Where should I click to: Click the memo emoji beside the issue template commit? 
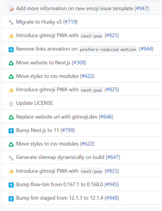pos(11,9)
